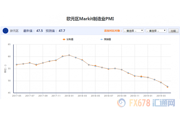Screen dimensions: 180x113
Task: Click the 2018-05 x-axis label
Action: [x=95, y=96]
